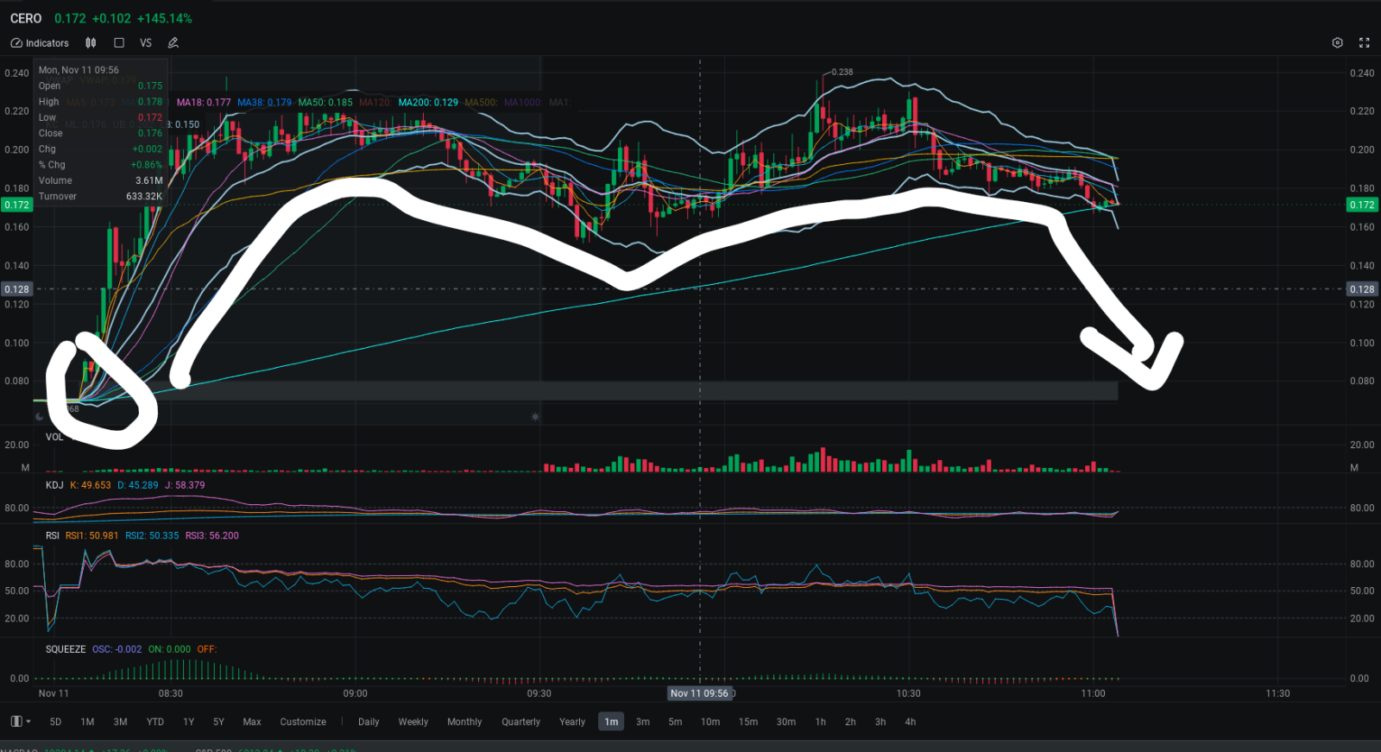Viewport: 1381px width, 752px height.
Task: Click the MA38: 0.179 legend label
Action: [x=264, y=103]
